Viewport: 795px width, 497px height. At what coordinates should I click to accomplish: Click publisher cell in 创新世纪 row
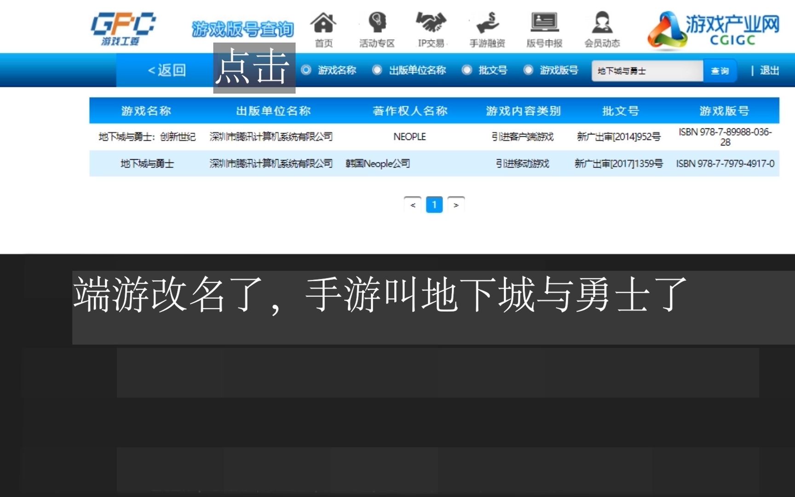(x=271, y=137)
